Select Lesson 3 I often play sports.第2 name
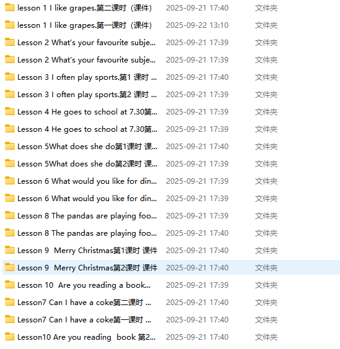Image resolution: width=340 pixels, height=349 pixels. (x=87, y=95)
